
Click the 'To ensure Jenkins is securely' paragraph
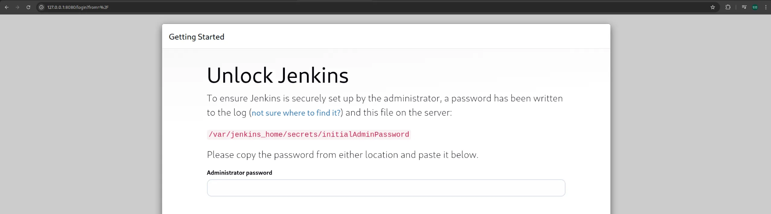point(385,105)
